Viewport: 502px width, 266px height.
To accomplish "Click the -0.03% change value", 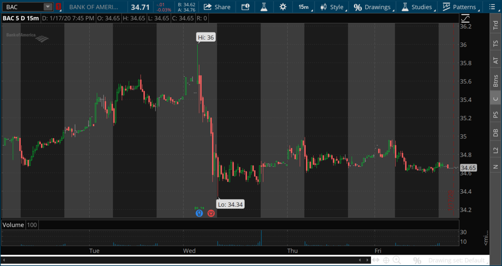I will click(164, 10).
